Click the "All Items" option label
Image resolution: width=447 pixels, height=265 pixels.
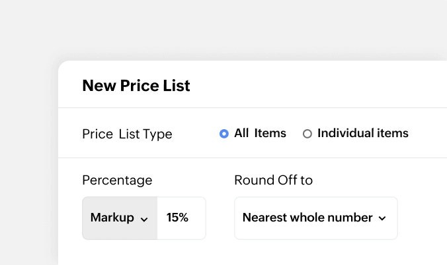coord(260,133)
